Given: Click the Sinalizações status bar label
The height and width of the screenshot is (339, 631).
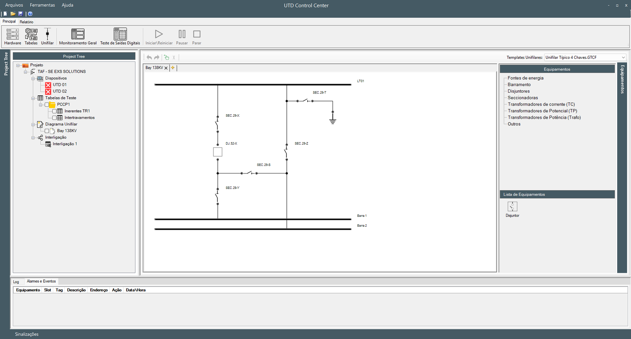Looking at the screenshot, I should [x=27, y=334].
